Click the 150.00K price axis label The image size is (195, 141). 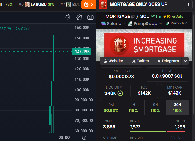(82, 38)
